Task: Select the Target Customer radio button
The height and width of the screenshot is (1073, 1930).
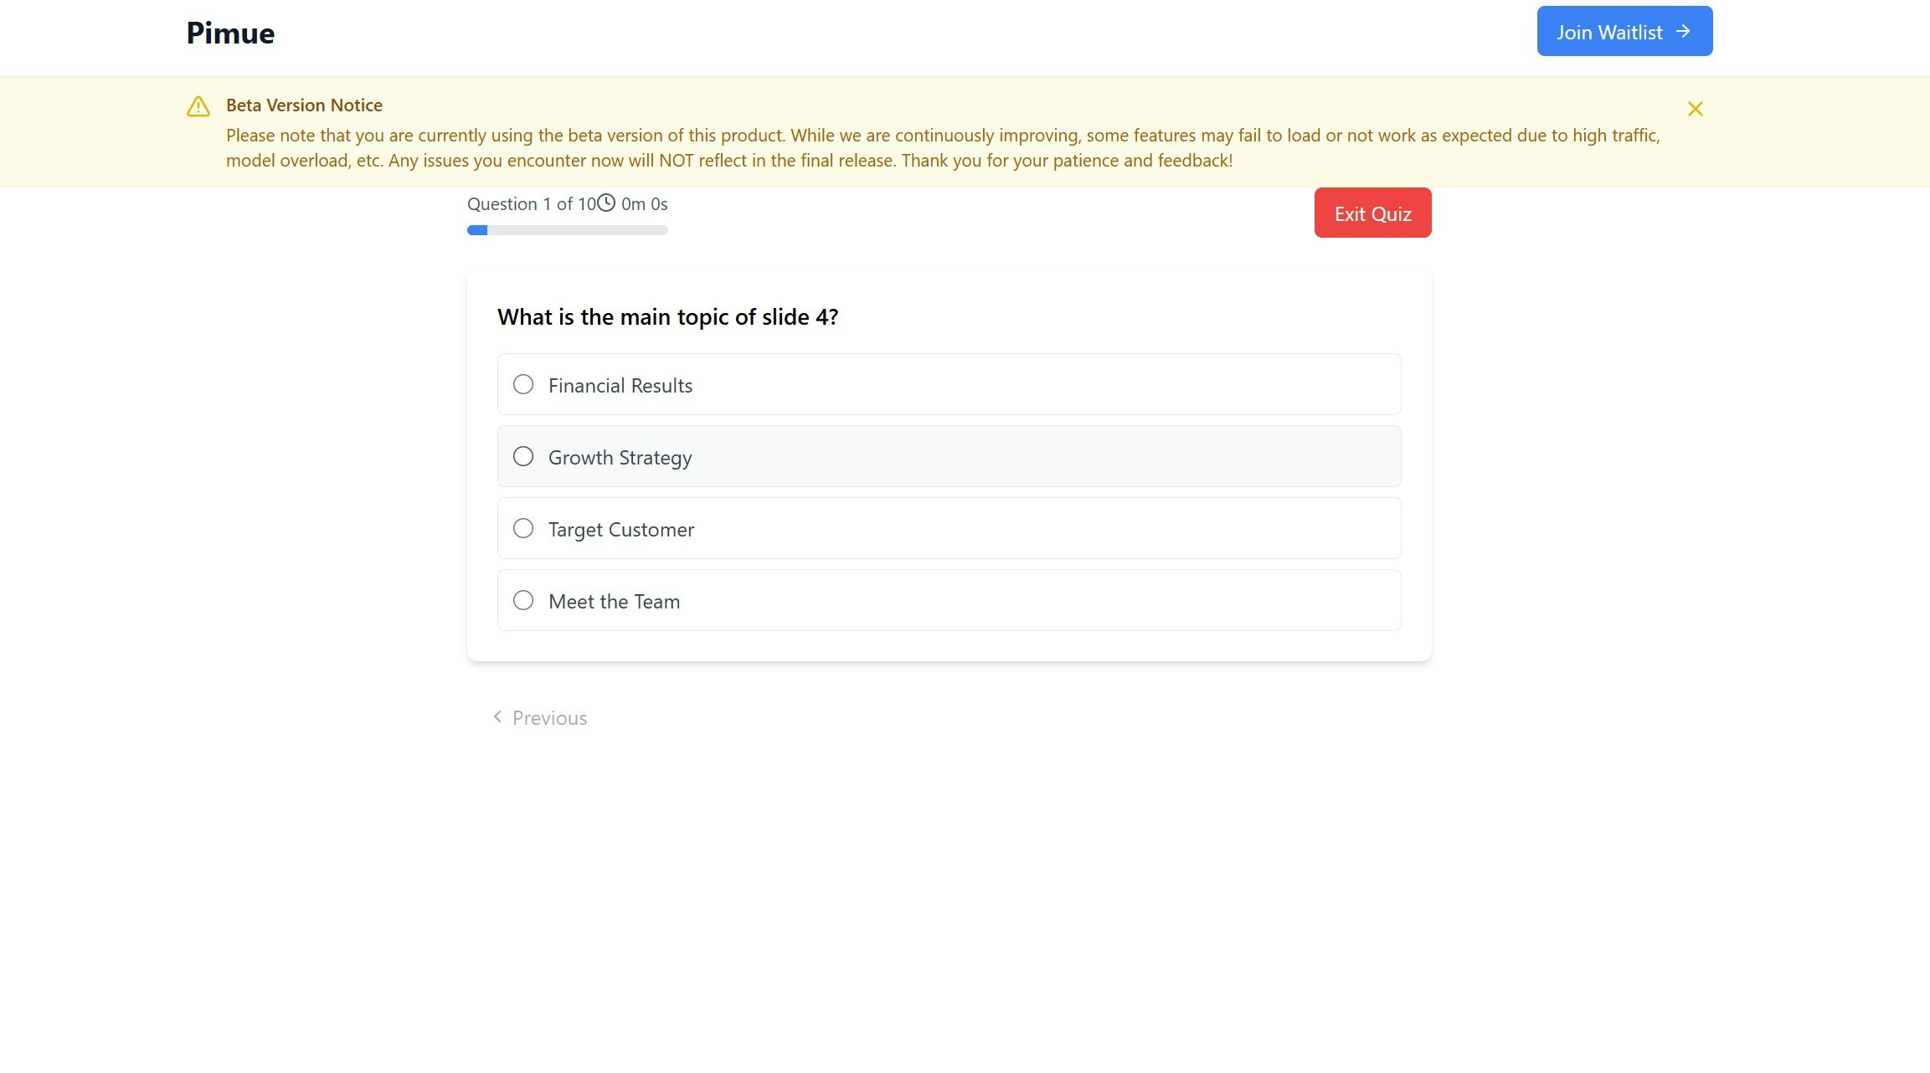Action: point(523,528)
